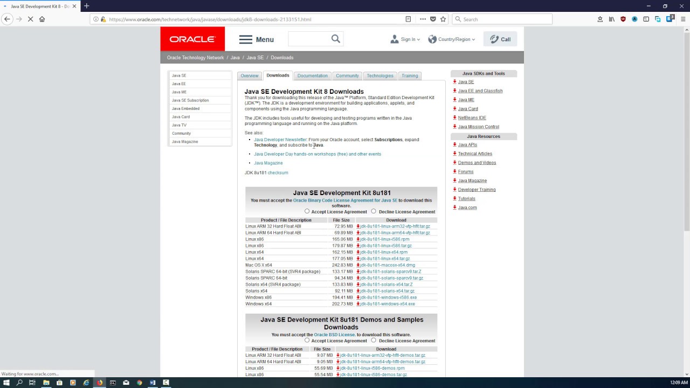Open the Community tab

347,75
